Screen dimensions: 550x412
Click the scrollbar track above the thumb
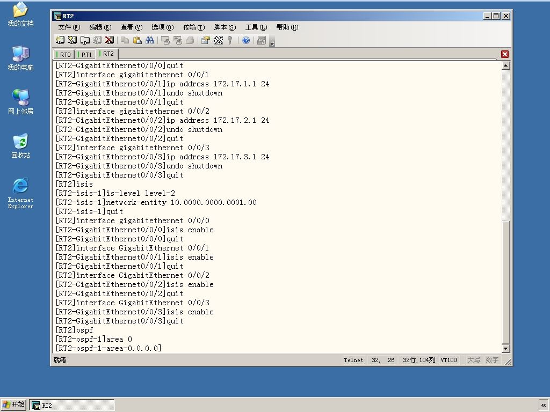click(505, 145)
